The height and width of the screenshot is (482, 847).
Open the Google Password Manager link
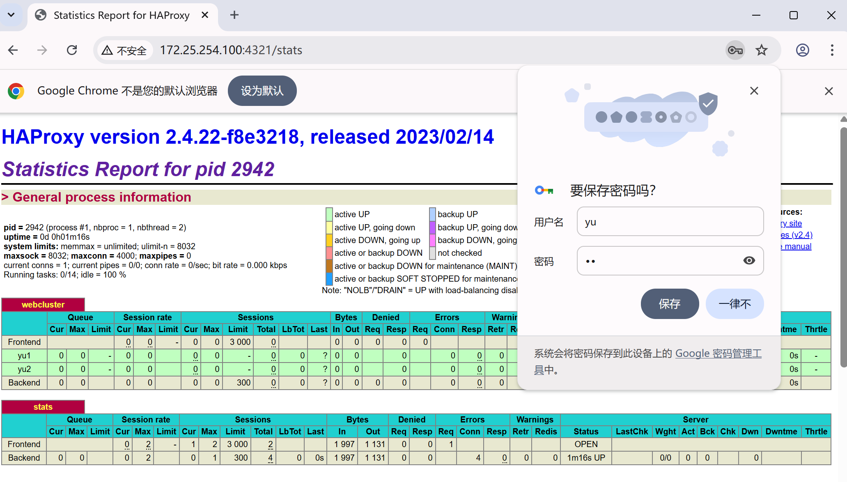(718, 353)
